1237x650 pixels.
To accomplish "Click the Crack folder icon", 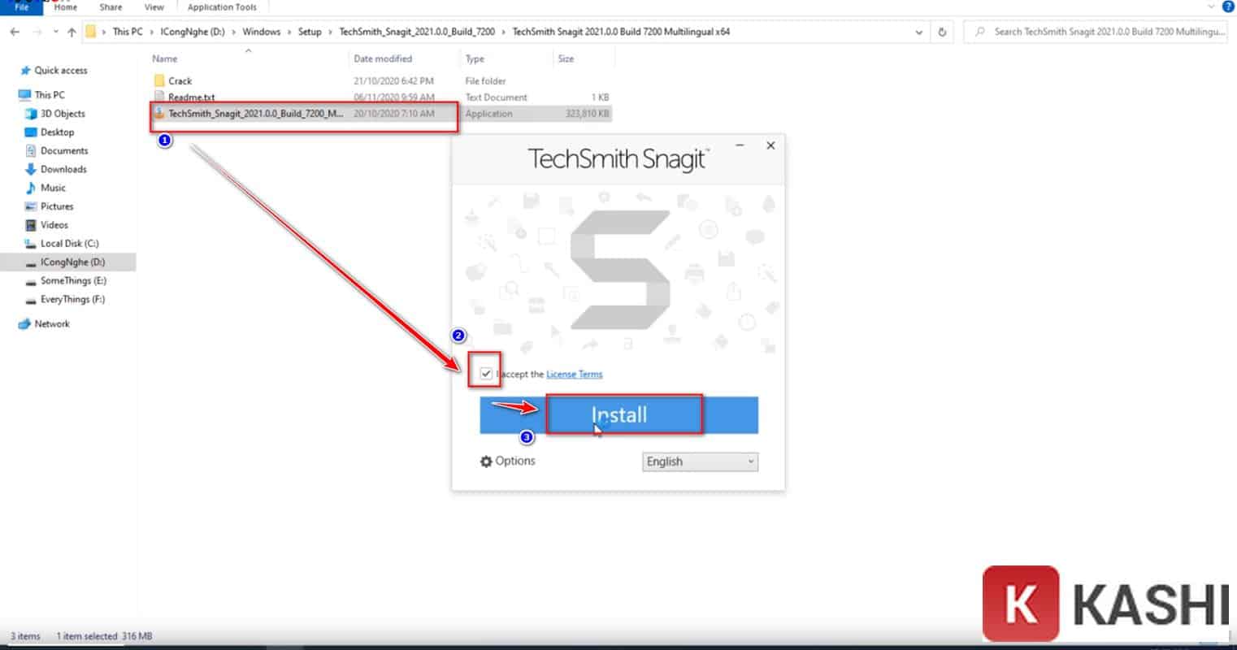I will [x=158, y=80].
